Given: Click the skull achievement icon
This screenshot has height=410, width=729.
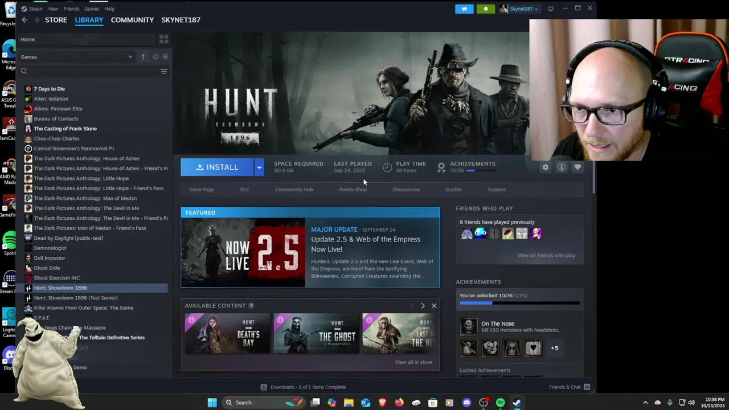Looking at the screenshot, I should tap(490, 348).
